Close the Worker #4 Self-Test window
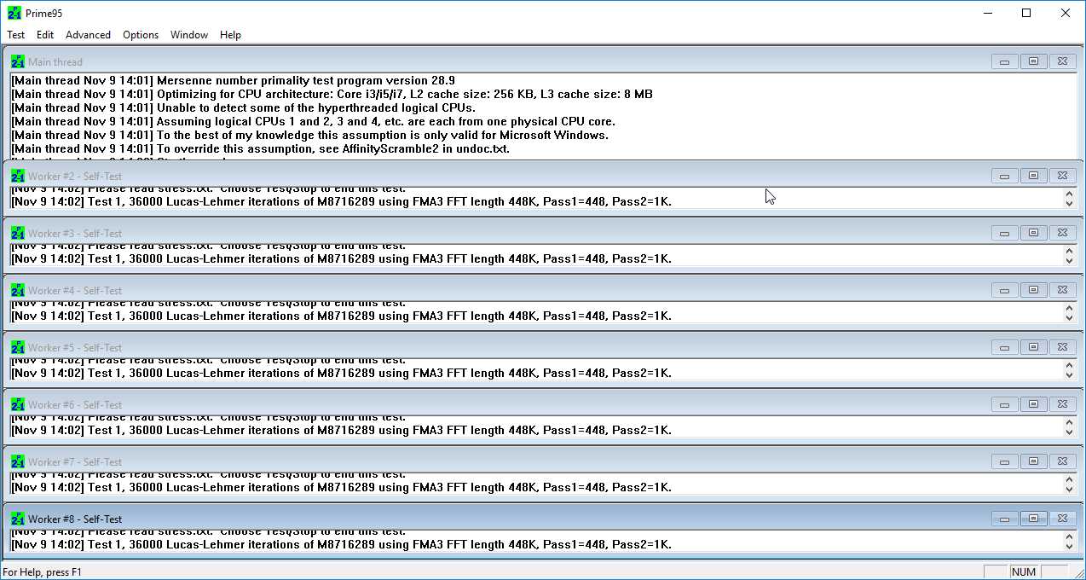 (x=1061, y=290)
